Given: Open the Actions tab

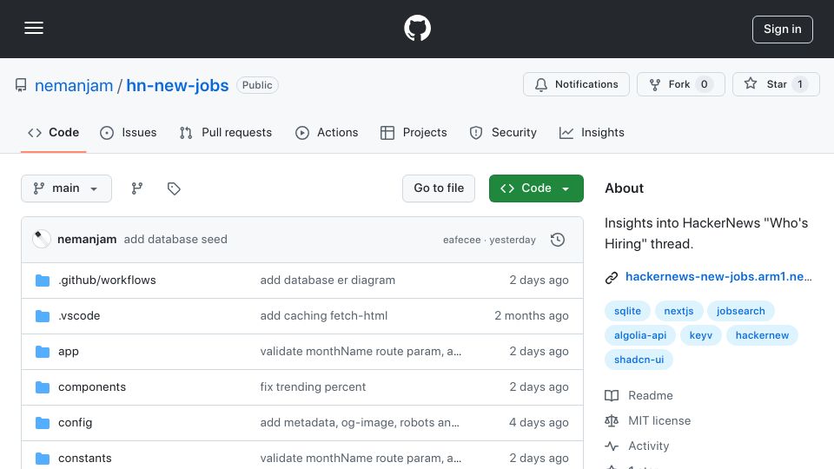Looking at the screenshot, I should tap(327, 132).
